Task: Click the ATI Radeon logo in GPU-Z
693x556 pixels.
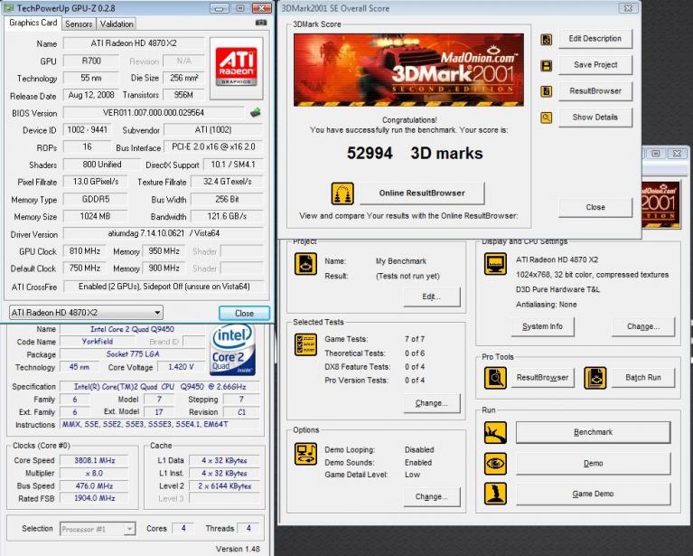Action: [236, 67]
